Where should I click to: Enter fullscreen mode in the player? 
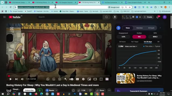click(101, 79)
